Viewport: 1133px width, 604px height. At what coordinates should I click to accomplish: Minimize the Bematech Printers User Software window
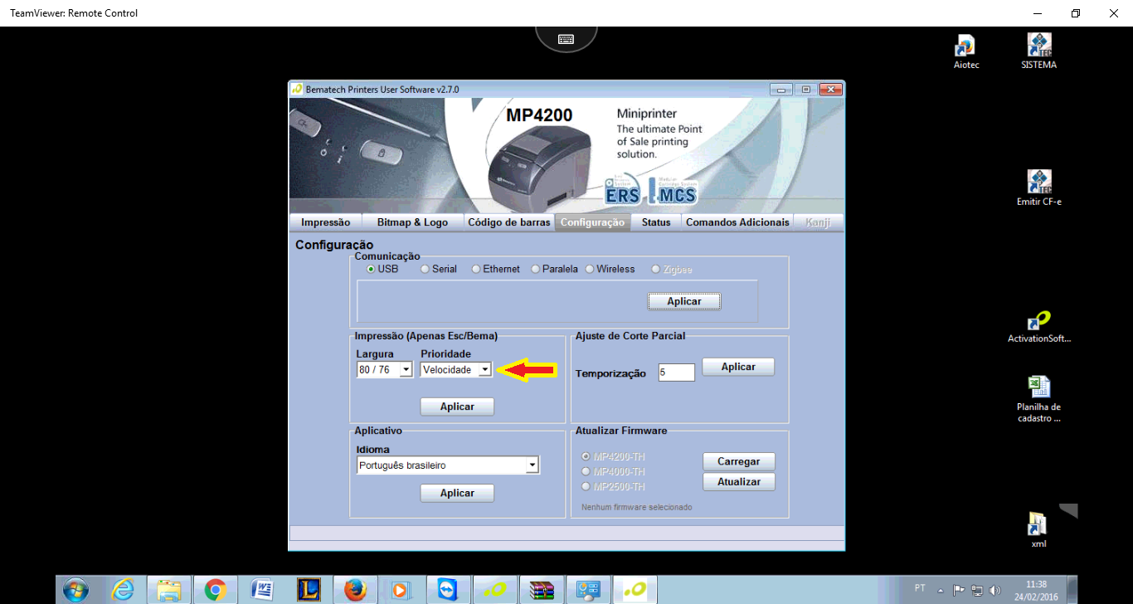[780, 89]
